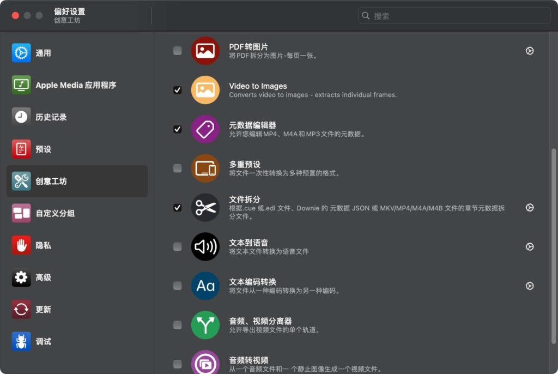Viewport: 558px width, 374px height.
Task: Click the 音频、视频分离器 green icon
Action: (x=205, y=325)
